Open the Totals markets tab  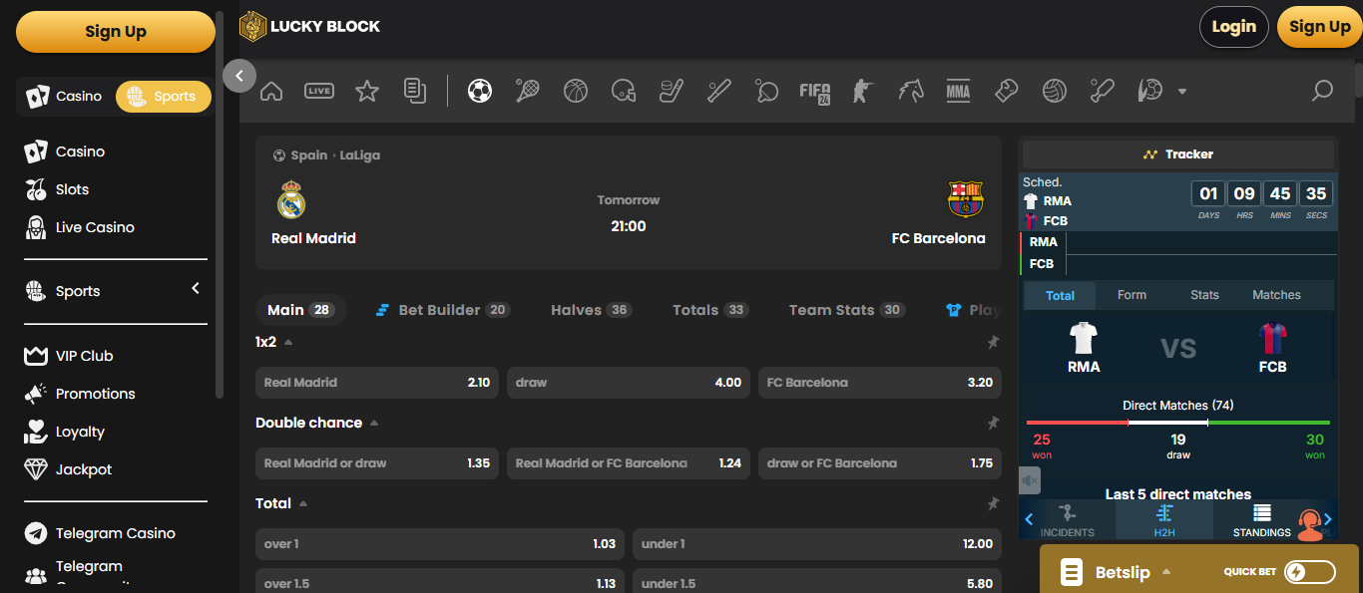coord(710,310)
